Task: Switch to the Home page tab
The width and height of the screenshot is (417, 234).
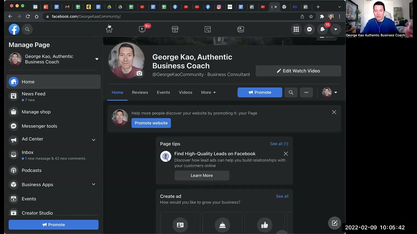Action: (x=117, y=92)
